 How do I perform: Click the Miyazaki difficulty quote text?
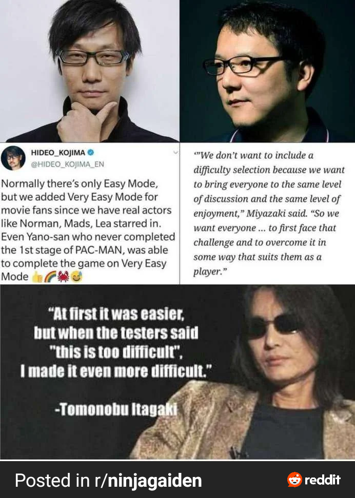(269, 214)
